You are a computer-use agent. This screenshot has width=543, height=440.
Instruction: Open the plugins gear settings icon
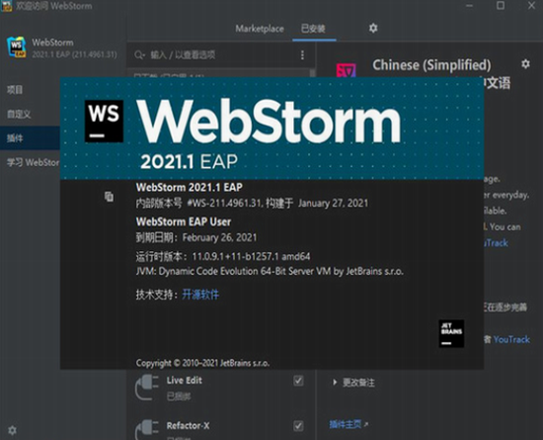point(373,28)
